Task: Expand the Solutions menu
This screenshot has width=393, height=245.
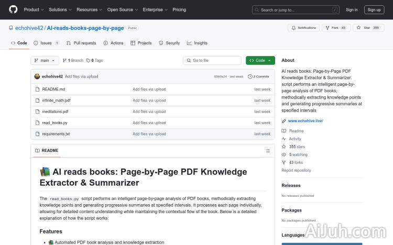Action: coord(60,9)
